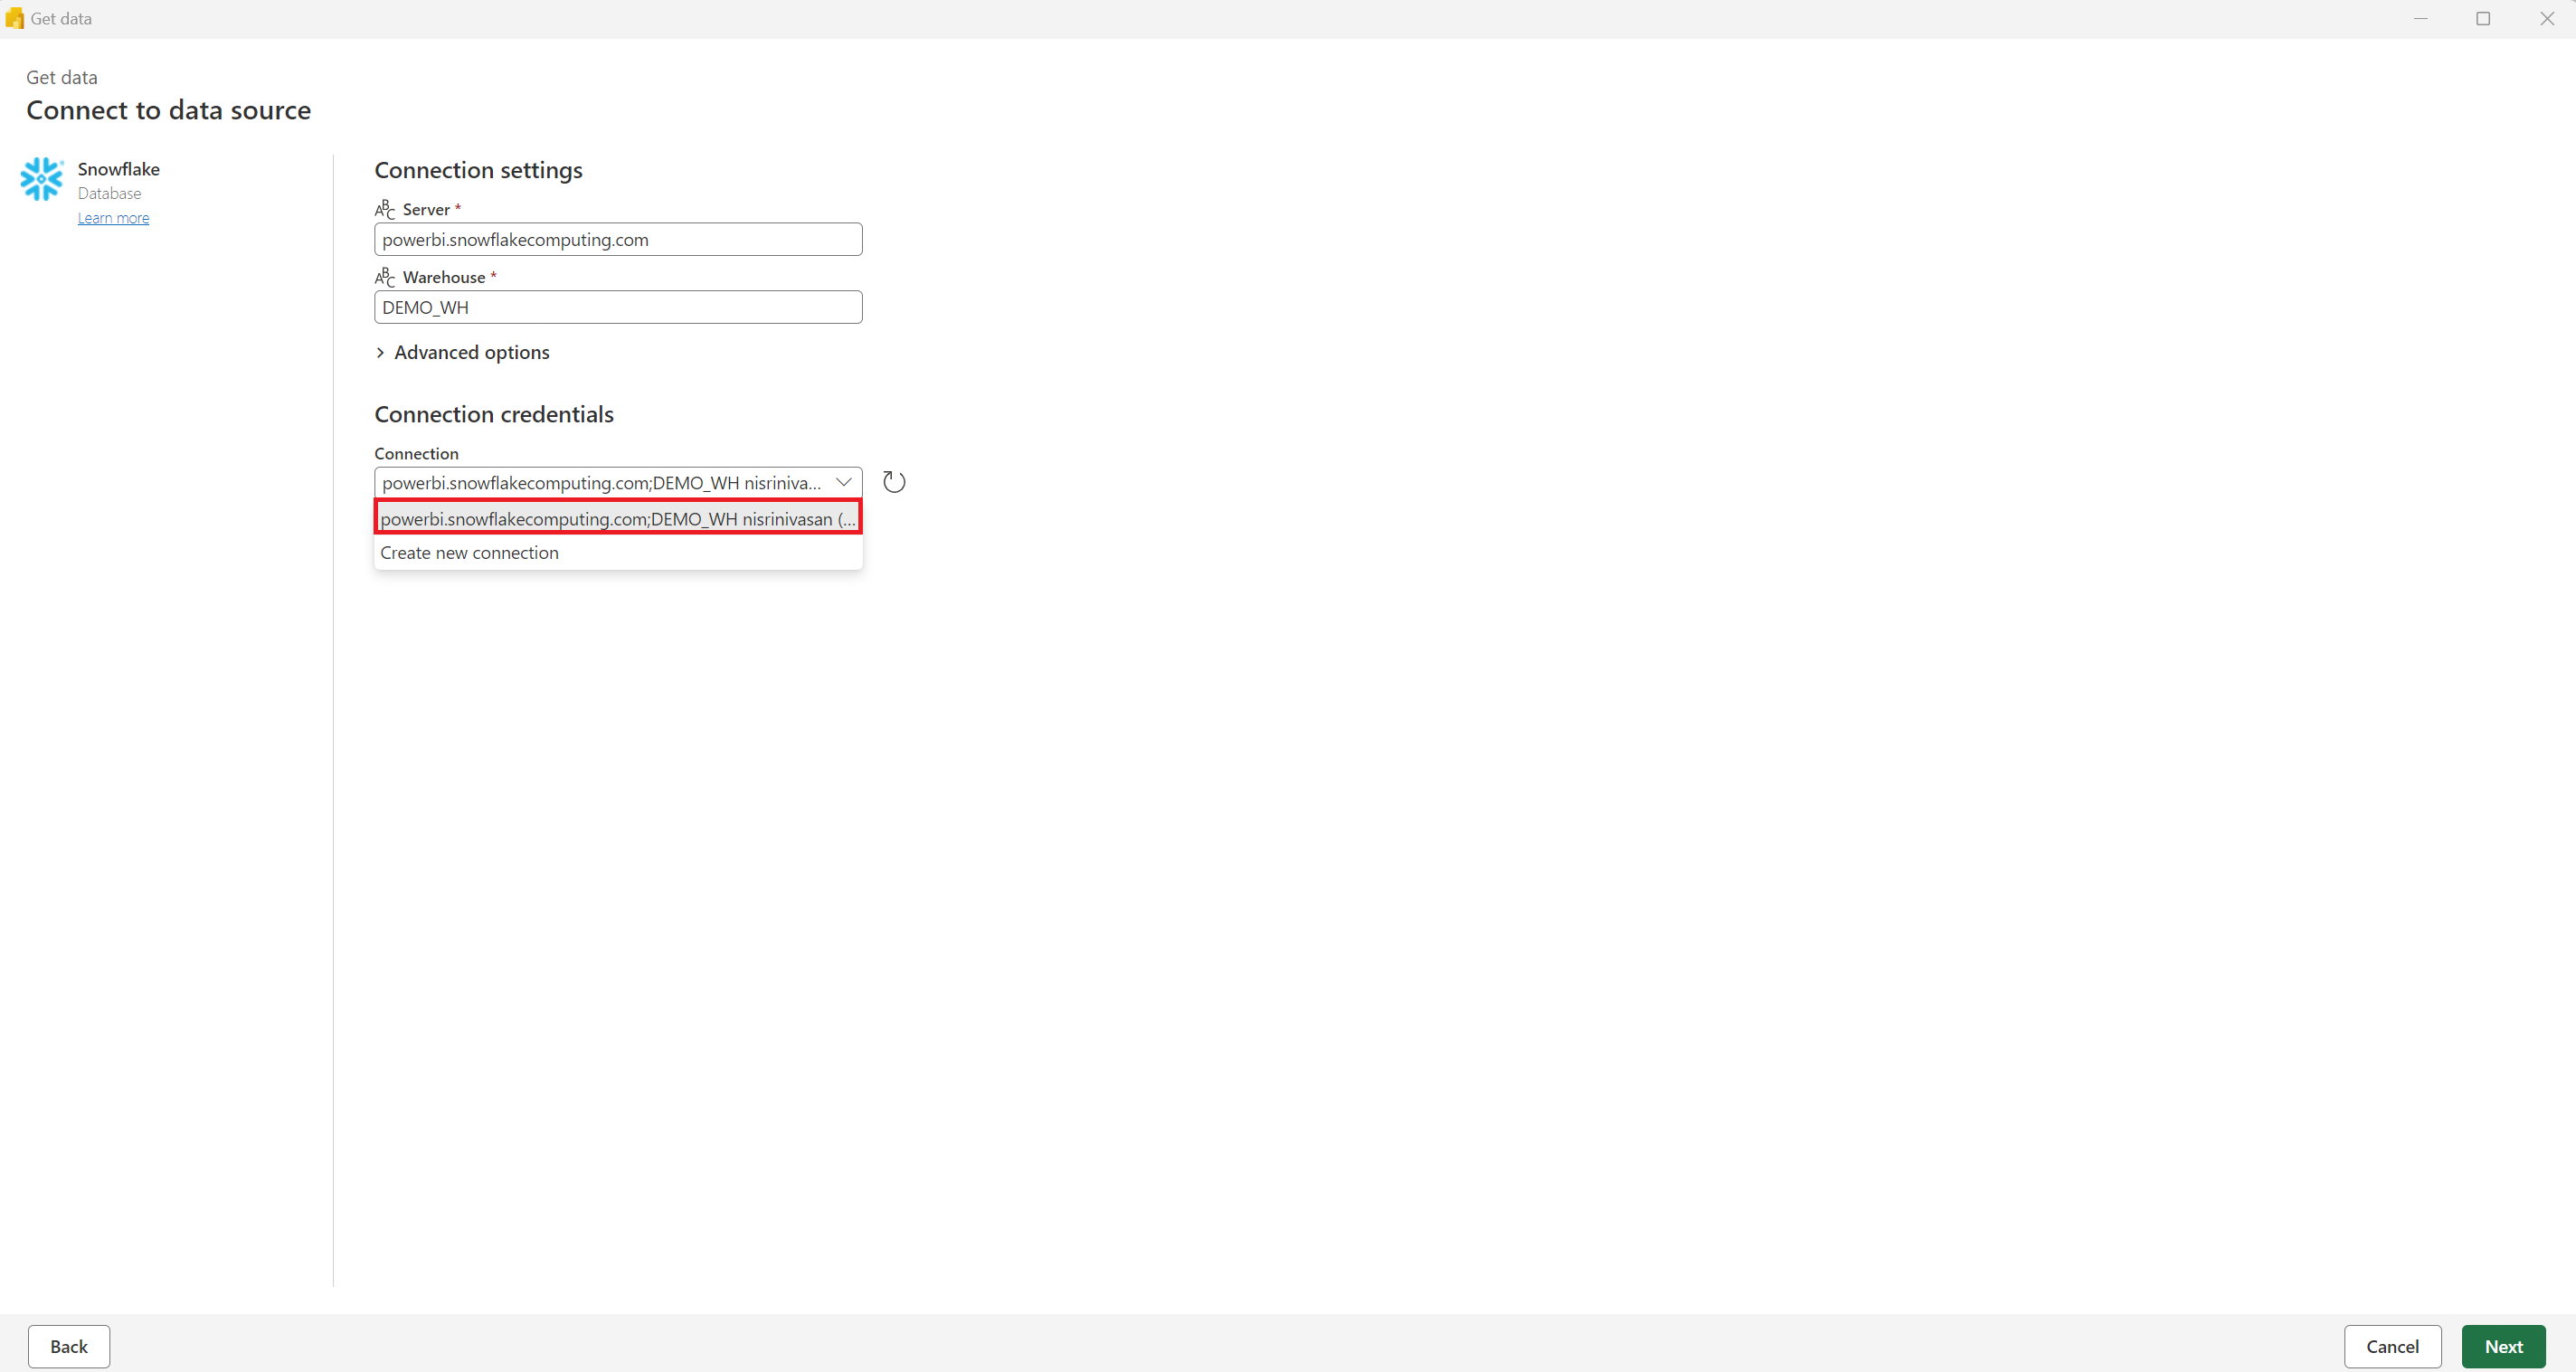Select powerbi.snowflakecomputing.com;DEMO_WH nisrinivasan connection
This screenshot has width=2576, height=1372.
[x=617, y=518]
